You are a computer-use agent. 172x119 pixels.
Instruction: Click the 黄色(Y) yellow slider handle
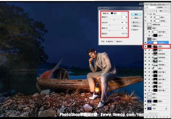(x=109, y=31)
